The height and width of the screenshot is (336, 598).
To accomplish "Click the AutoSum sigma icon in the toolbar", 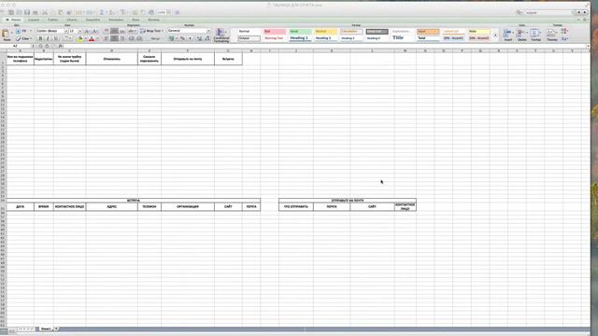I will point(102,12).
